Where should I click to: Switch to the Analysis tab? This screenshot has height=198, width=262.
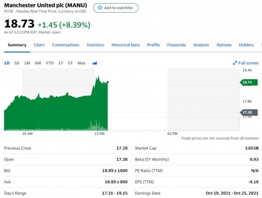[x=201, y=45]
